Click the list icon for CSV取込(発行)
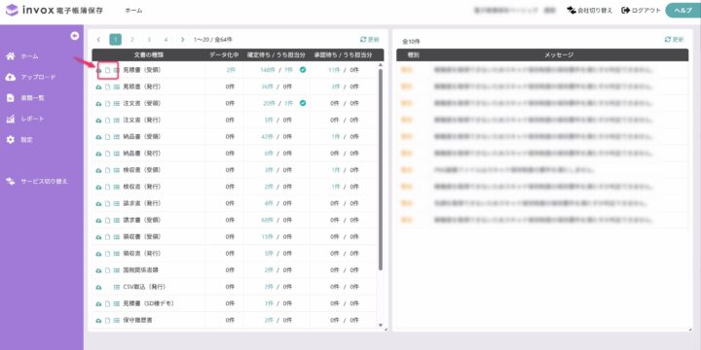The image size is (701, 350). (117, 287)
